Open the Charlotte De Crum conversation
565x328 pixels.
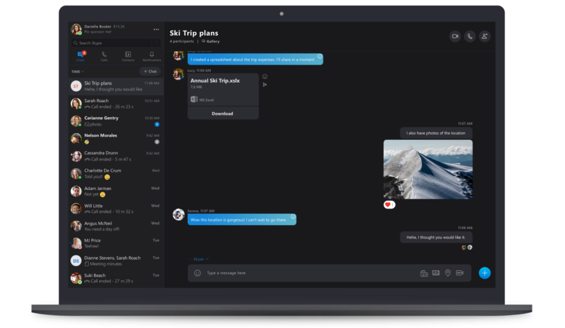pos(116,174)
